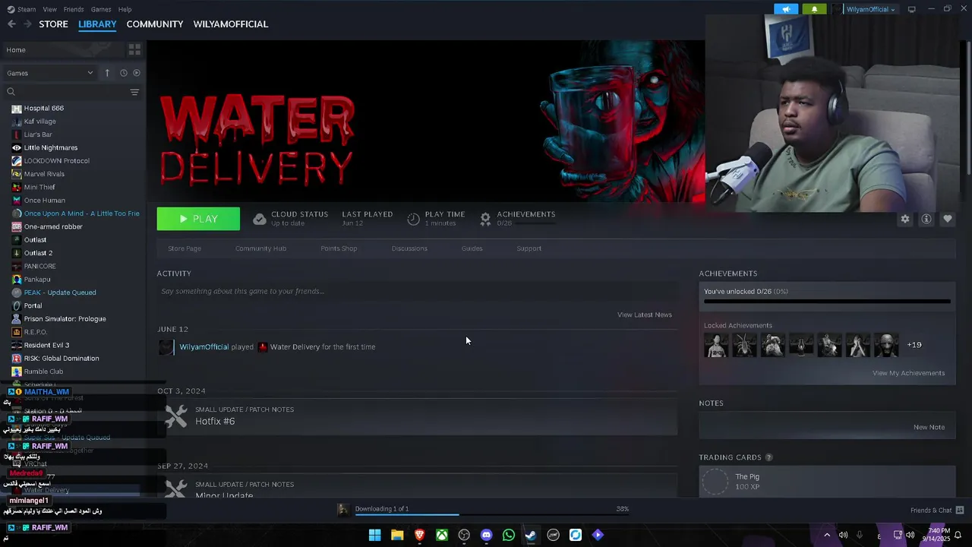
Task: Open the Support link
Action: 529,248
